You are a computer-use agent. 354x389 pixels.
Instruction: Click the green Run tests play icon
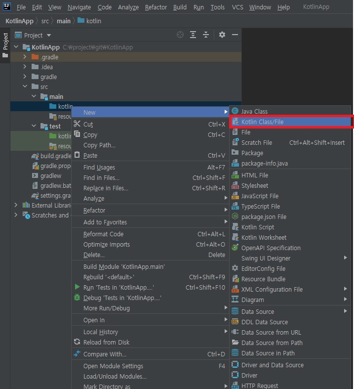point(77,287)
